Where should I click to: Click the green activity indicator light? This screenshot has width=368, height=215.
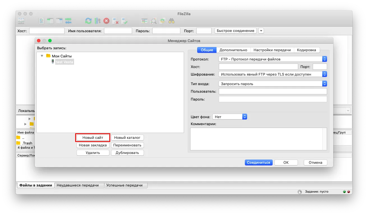344,192
